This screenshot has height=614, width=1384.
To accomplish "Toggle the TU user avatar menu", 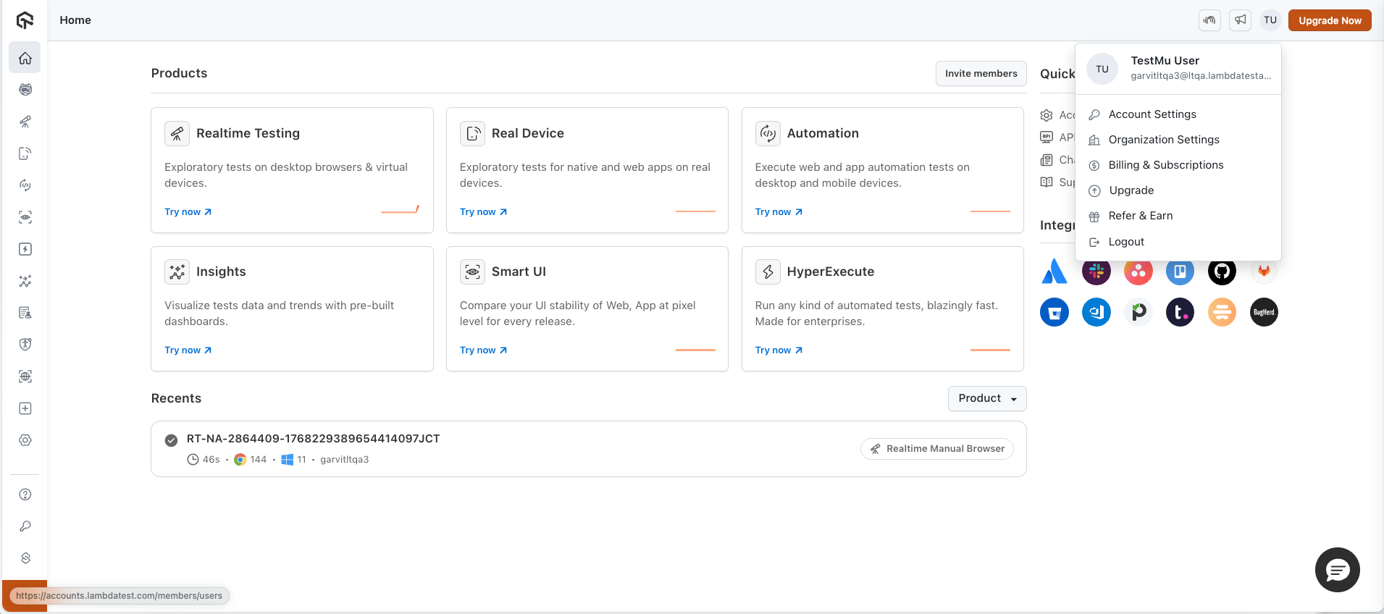I will point(1270,20).
